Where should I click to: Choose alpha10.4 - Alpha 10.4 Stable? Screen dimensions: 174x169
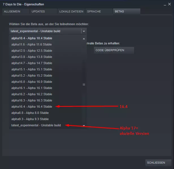pyautogui.click(x=46, y=38)
